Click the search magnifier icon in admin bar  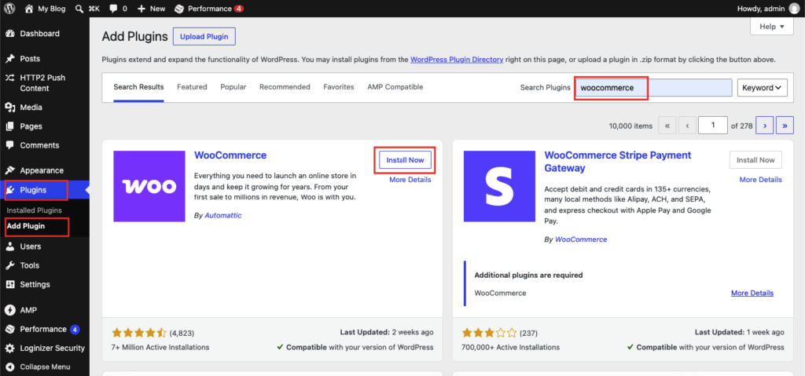pyautogui.click(x=79, y=9)
